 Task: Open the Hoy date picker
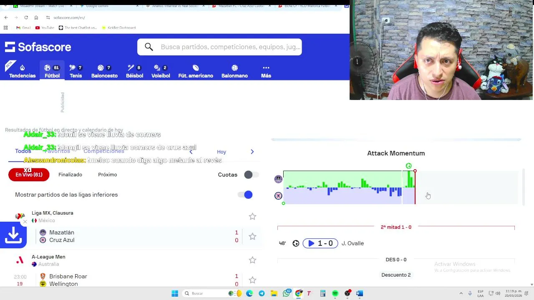point(222,152)
